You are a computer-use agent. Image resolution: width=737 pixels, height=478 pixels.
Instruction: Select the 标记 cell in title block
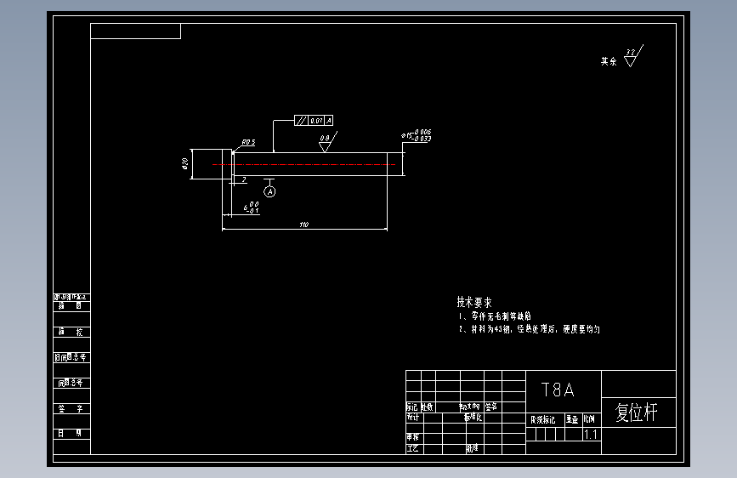(412, 407)
